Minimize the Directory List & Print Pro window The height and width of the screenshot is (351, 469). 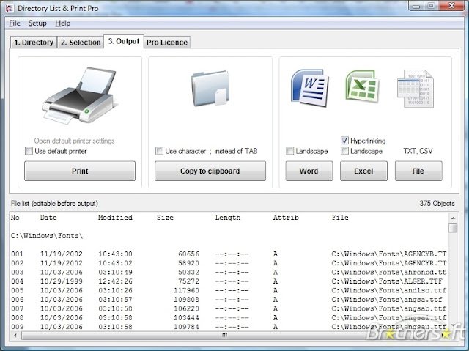click(x=417, y=6)
